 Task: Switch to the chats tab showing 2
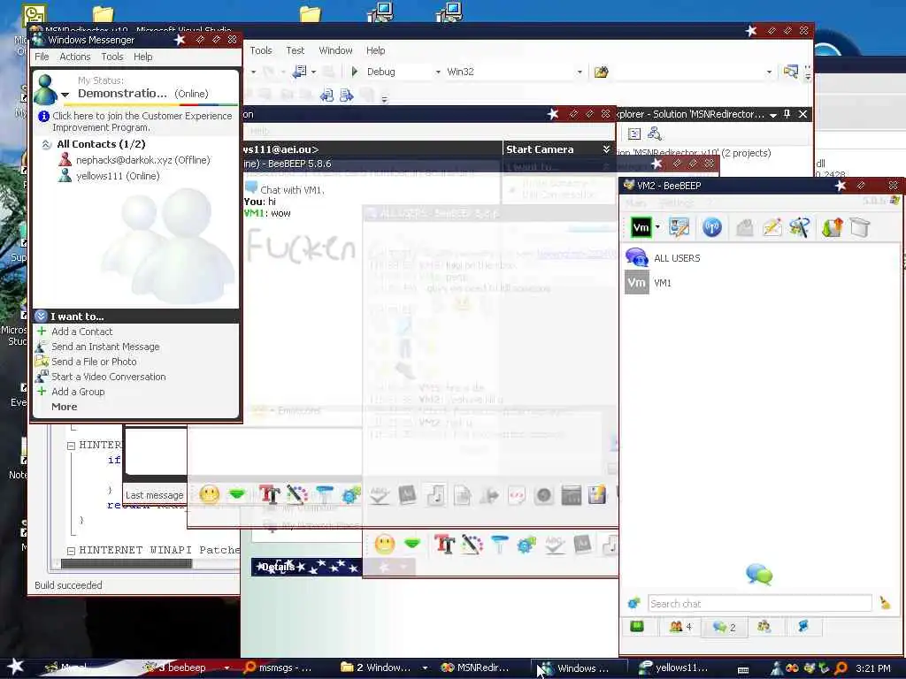click(724, 627)
